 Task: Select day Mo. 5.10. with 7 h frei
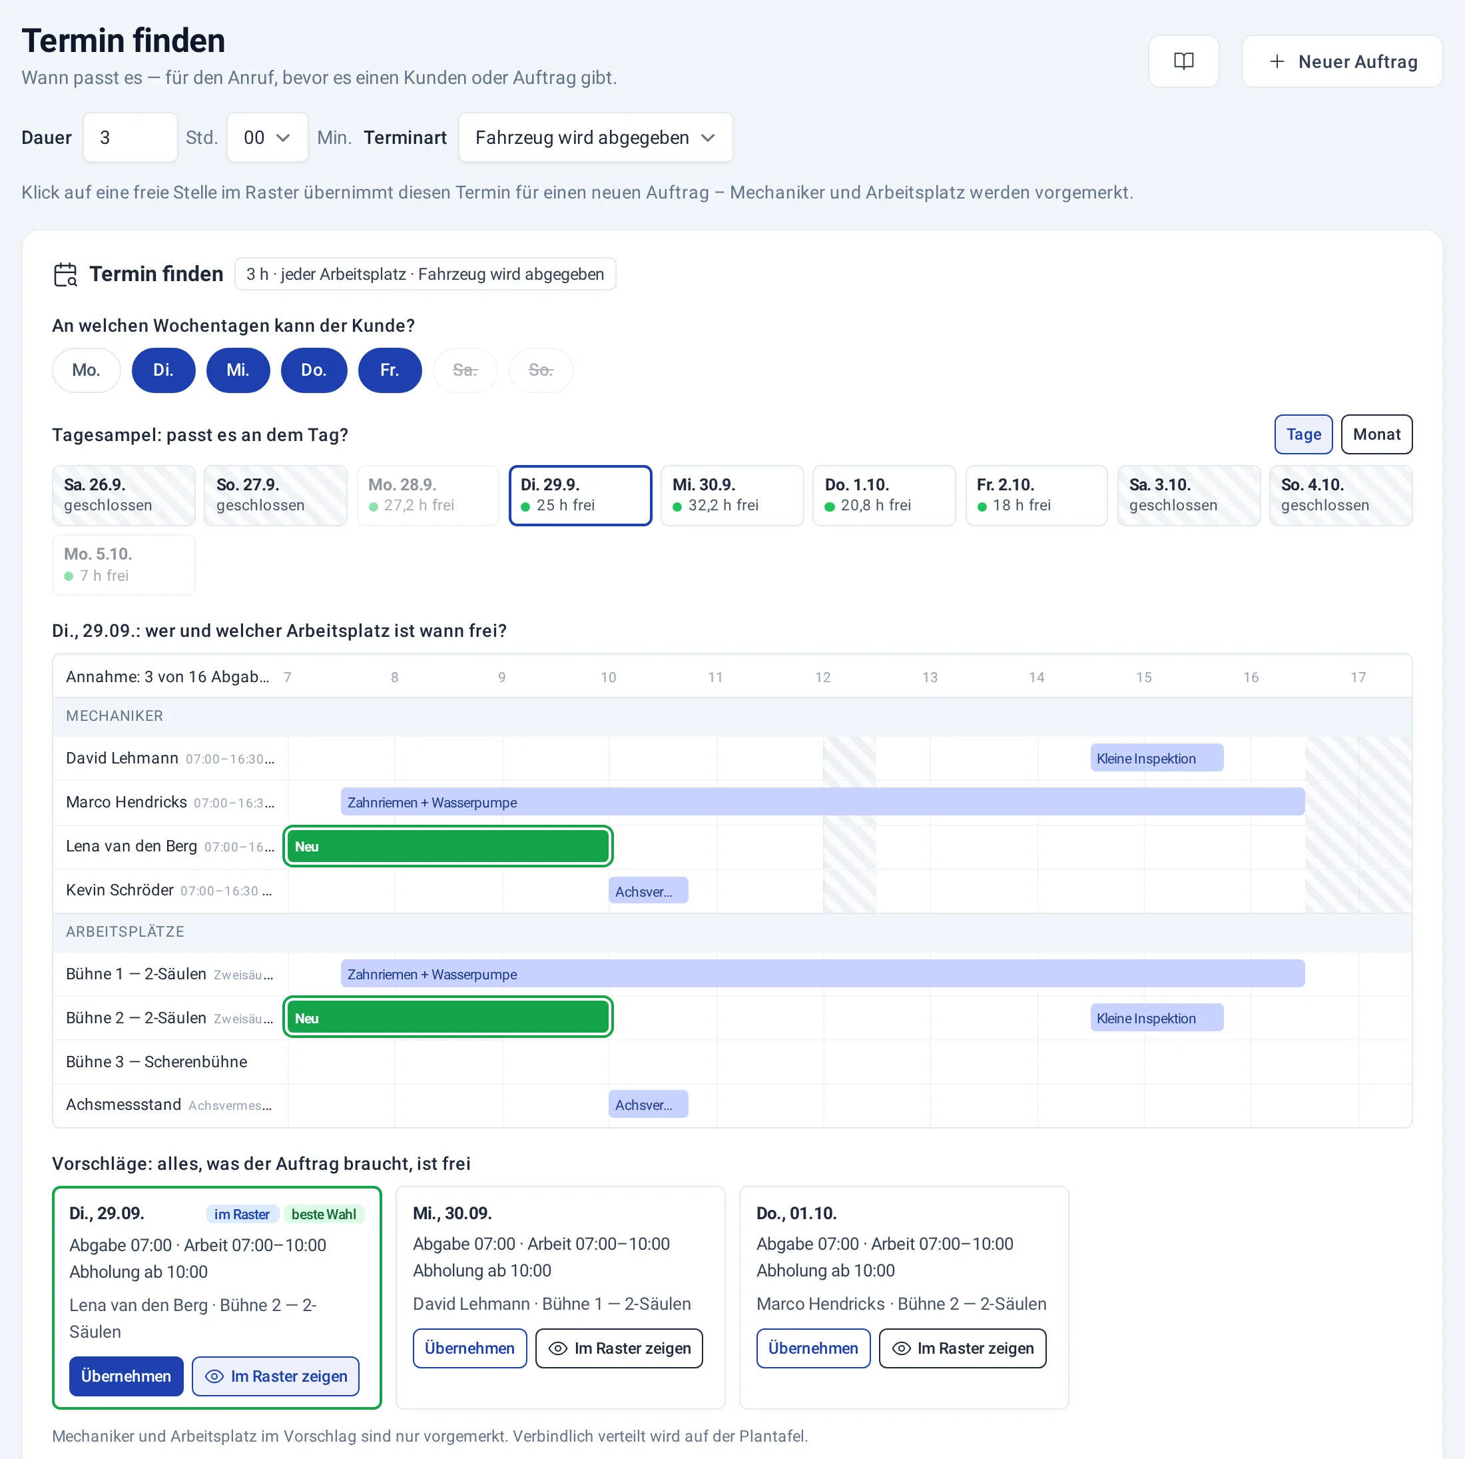[124, 565]
